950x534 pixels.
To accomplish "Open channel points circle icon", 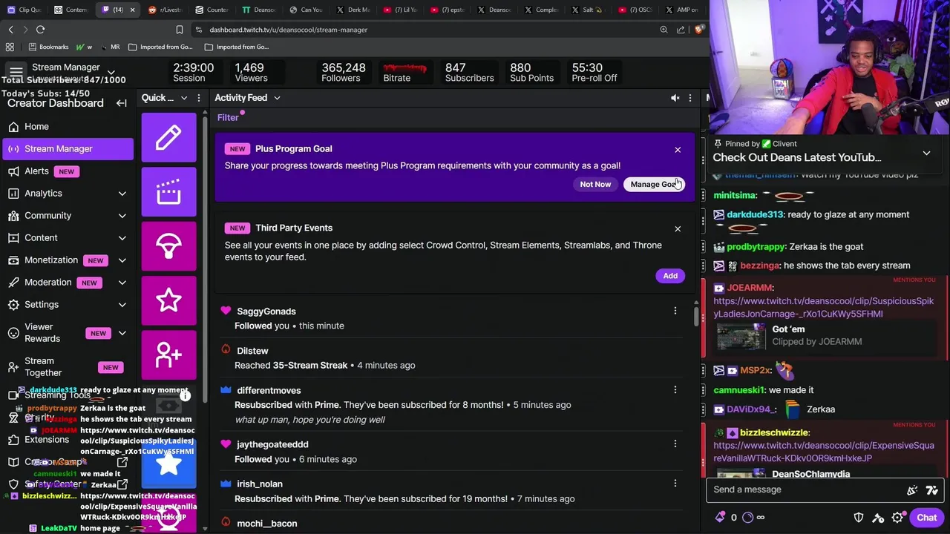I will (x=747, y=518).
